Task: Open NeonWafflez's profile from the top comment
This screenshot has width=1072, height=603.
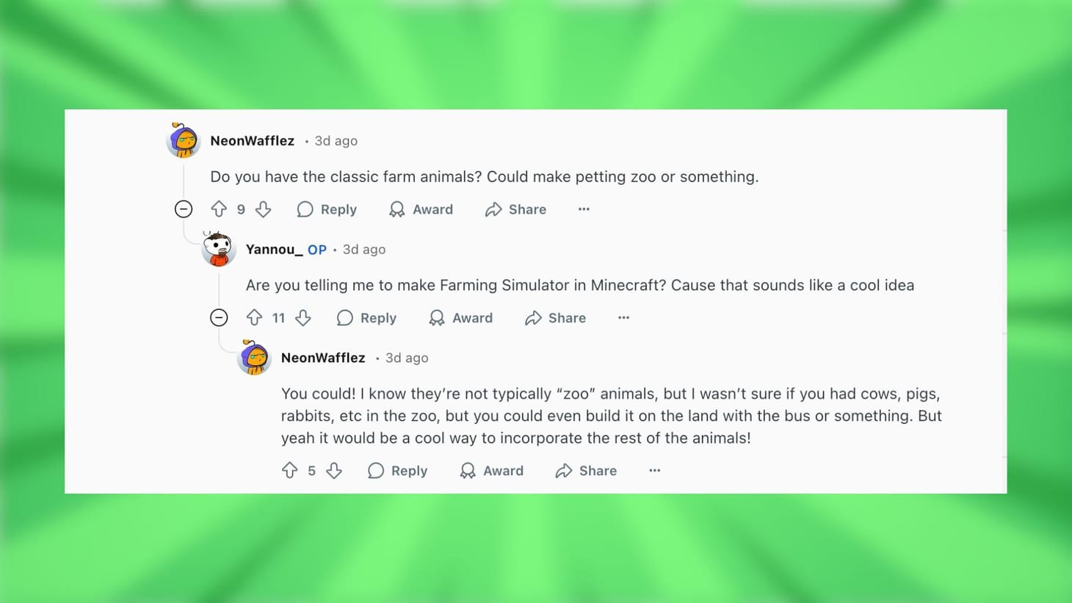Action: point(252,140)
